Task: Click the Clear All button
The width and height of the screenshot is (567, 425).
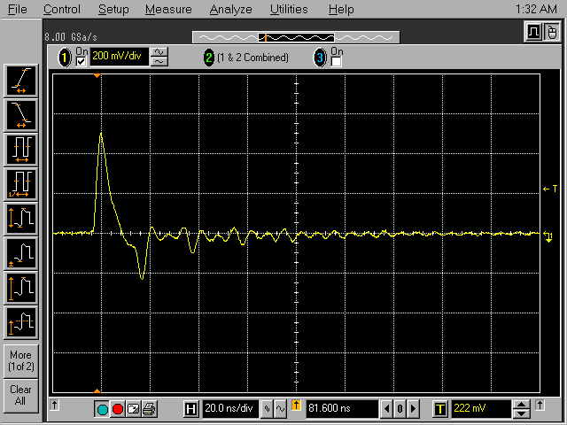Action: 21,396
